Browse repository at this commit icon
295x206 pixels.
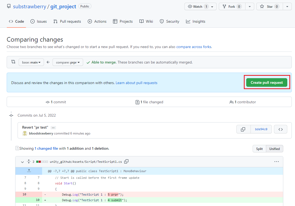281,129
